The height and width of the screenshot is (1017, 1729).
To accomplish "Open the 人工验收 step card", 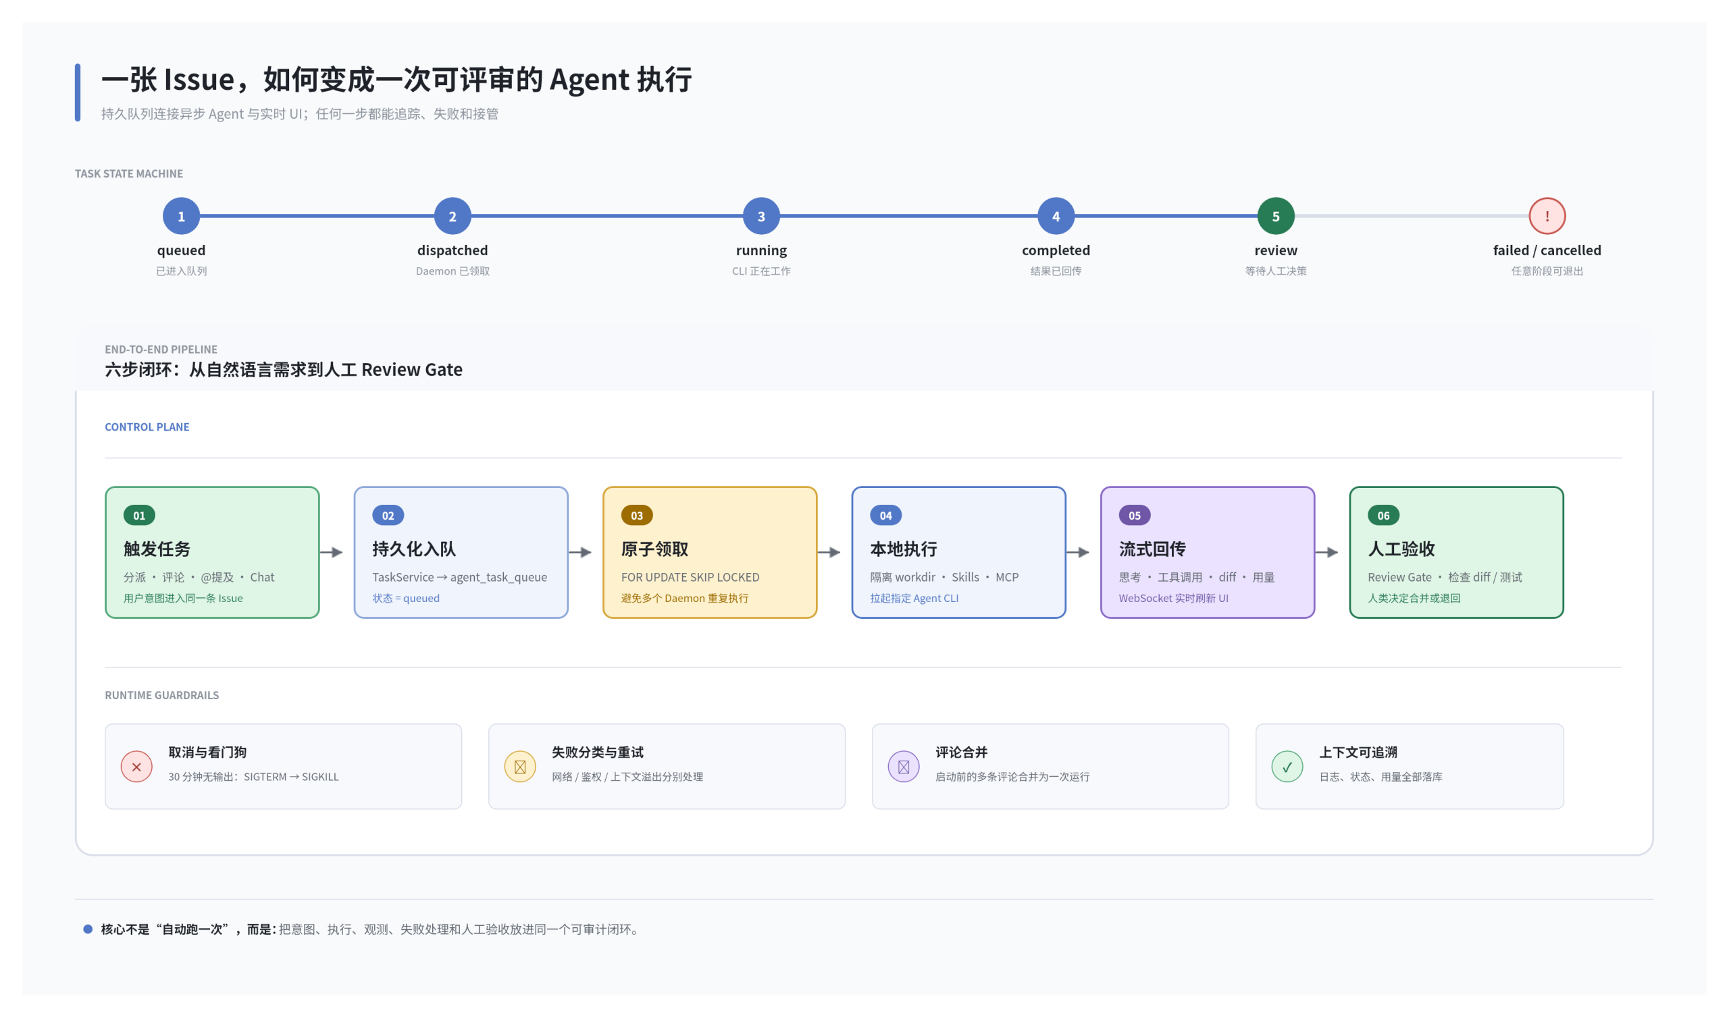I will coord(1457,553).
